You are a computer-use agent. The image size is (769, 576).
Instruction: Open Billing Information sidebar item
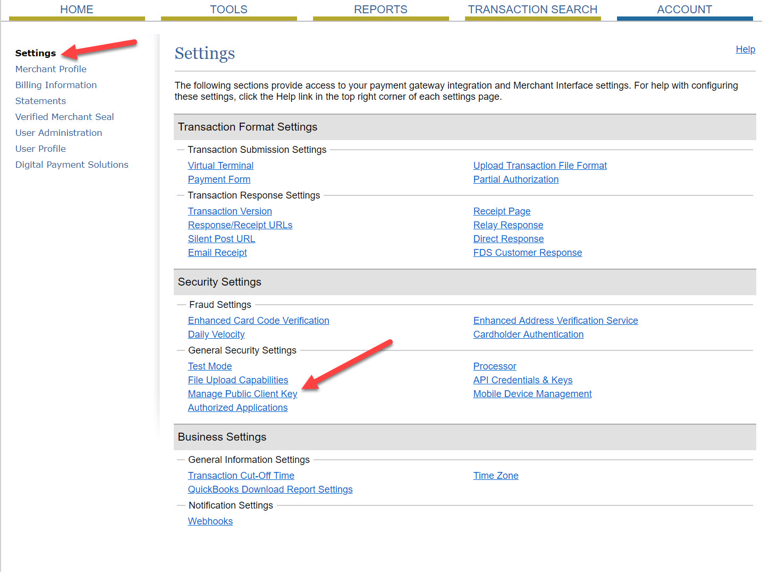(56, 85)
